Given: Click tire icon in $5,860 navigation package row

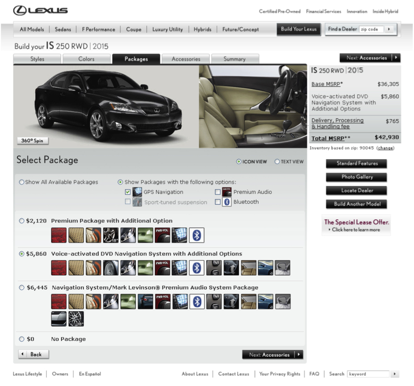Looking at the screenshot, I should 111,268.
